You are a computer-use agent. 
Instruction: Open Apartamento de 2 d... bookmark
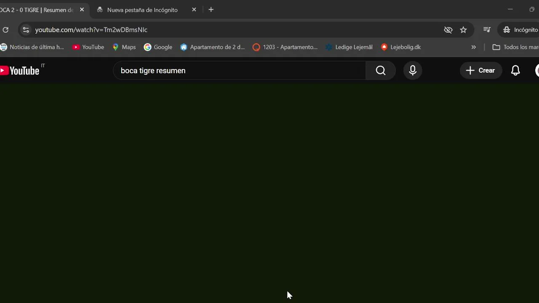pos(212,47)
